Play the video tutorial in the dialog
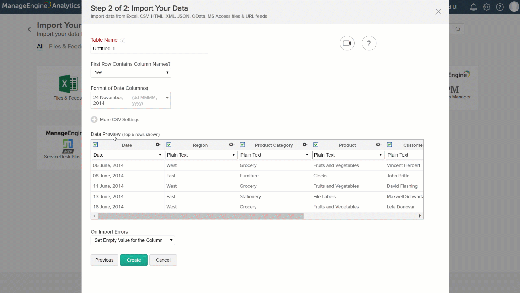Image resolution: width=520 pixels, height=293 pixels. click(347, 43)
